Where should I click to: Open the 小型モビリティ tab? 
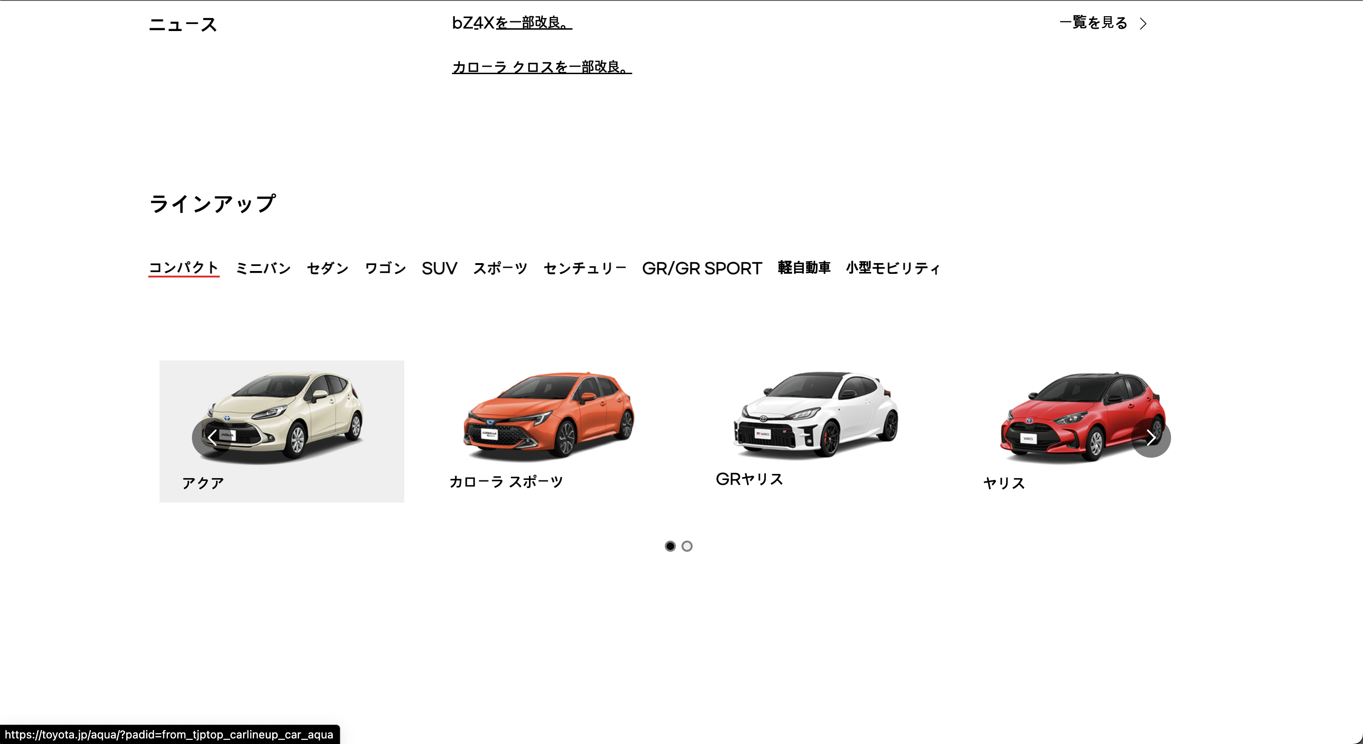click(892, 268)
